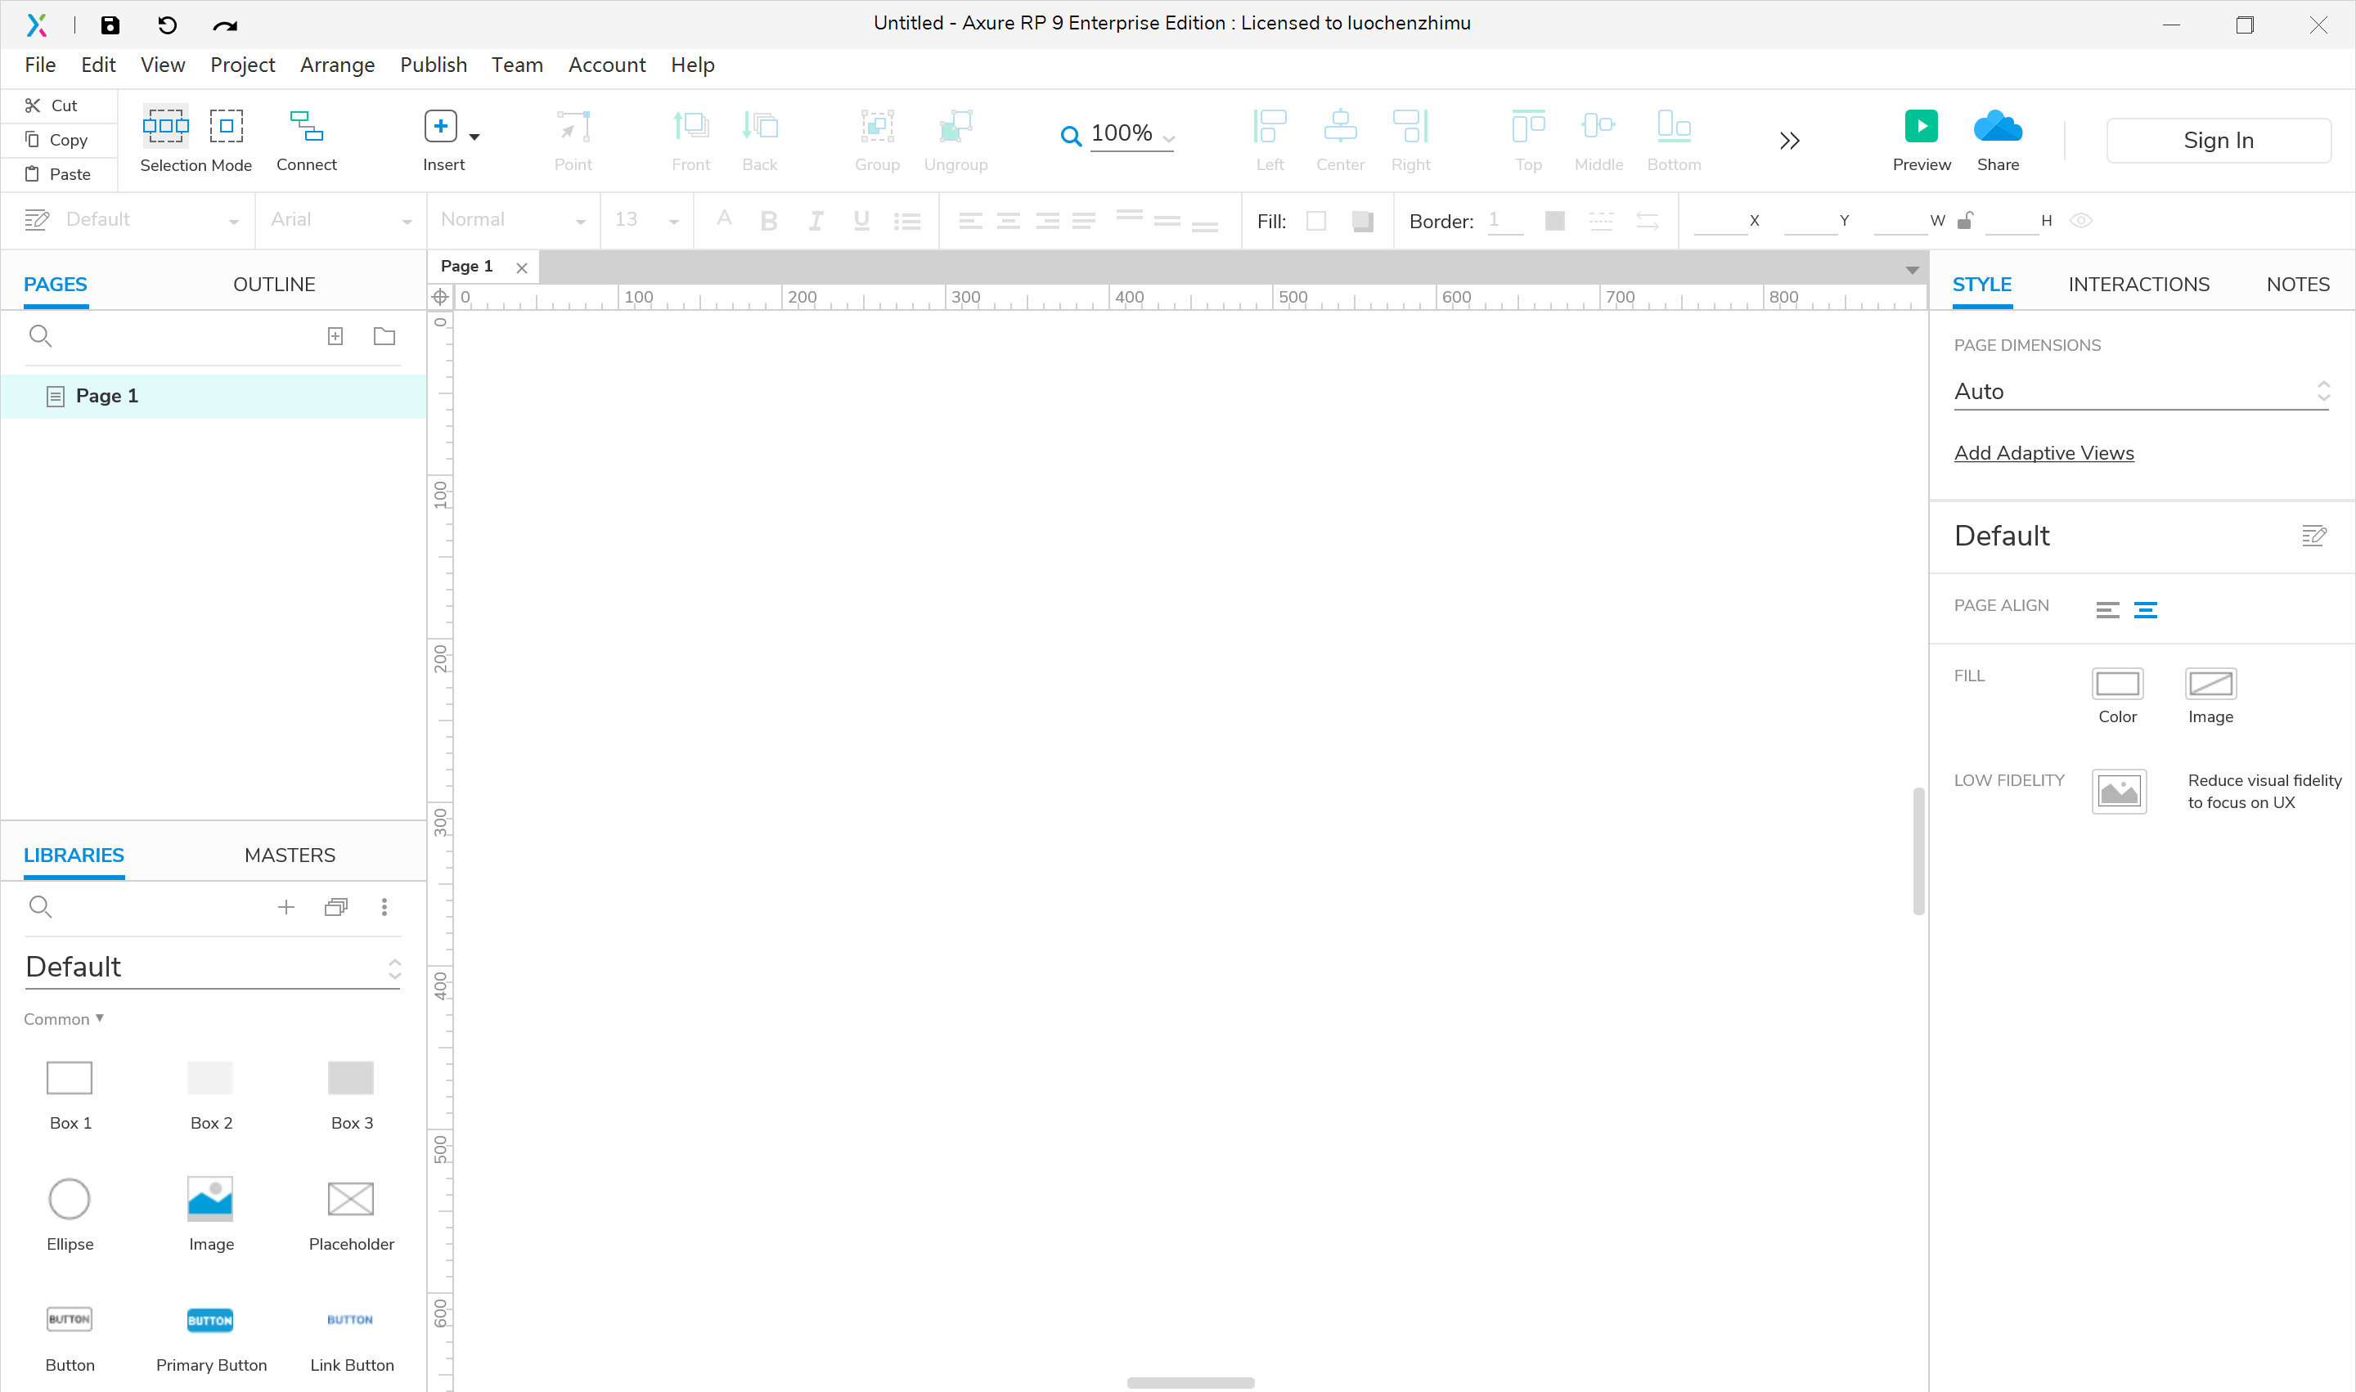The image size is (2356, 1392).
Task: Expand the font family dropdown
Action: tap(407, 221)
